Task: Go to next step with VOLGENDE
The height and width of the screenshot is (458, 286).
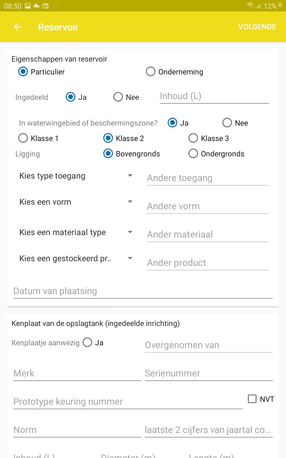Action: point(257,27)
